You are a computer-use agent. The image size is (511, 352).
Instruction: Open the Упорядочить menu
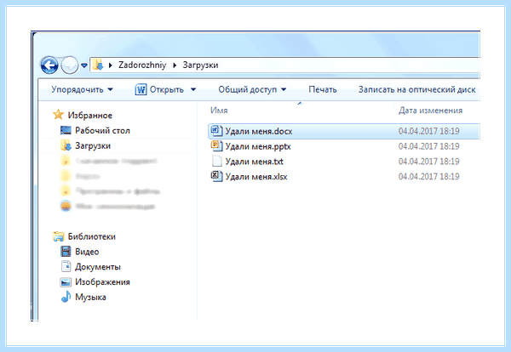(x=82, y=89)
